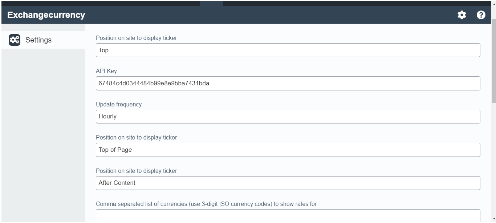Click the "After Content" input field
496x223 pixels.
[x=288, y=183]
